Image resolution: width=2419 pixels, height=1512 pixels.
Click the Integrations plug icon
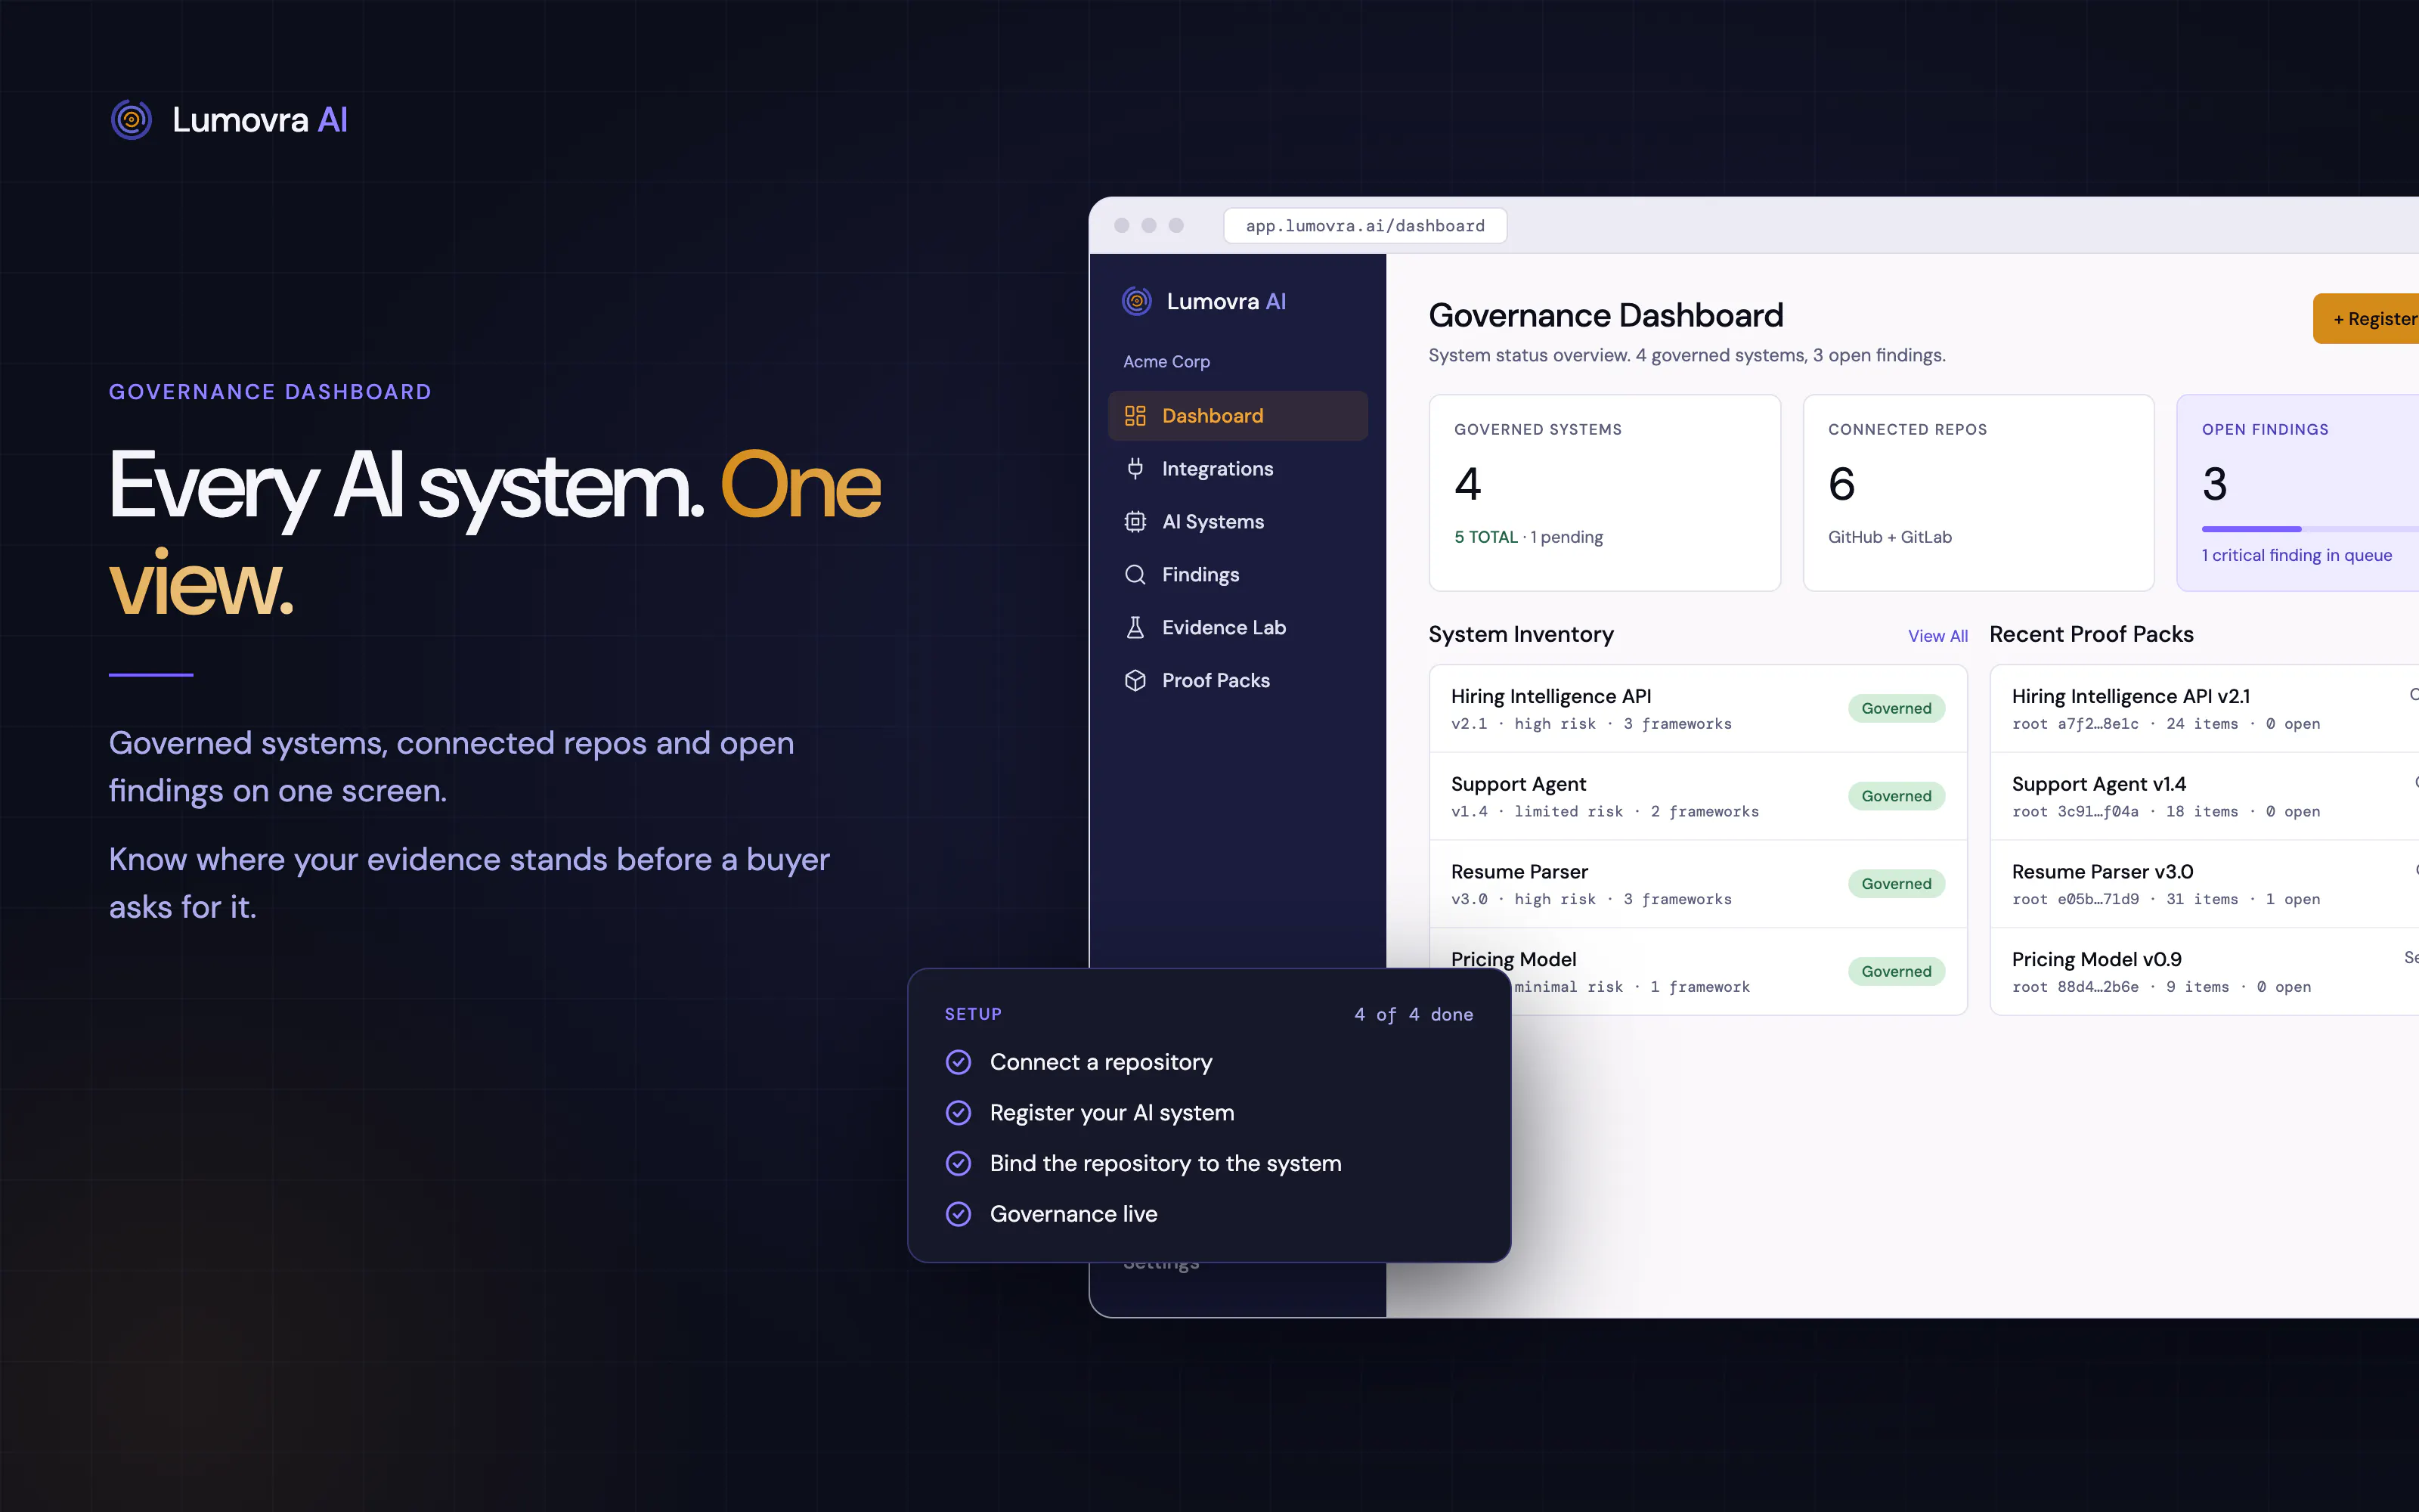pyautogui.click(x=1135, y=469)
